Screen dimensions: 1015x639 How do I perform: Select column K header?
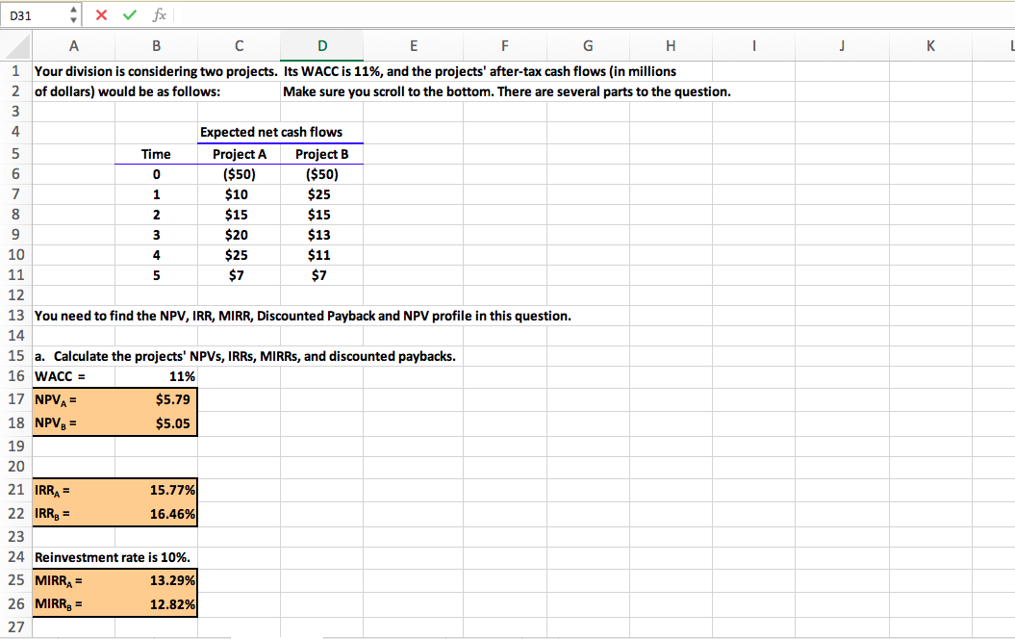pos(929,45)
